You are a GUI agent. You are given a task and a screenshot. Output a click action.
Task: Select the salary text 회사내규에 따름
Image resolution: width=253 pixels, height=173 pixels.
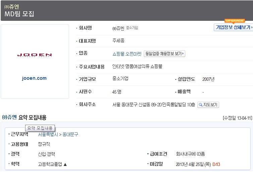[x=190, y=154]
